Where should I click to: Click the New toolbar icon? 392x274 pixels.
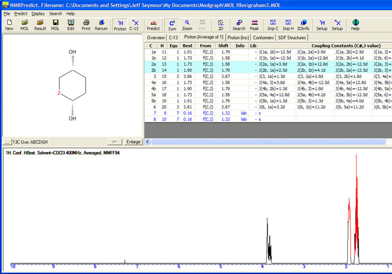point(9,24)
